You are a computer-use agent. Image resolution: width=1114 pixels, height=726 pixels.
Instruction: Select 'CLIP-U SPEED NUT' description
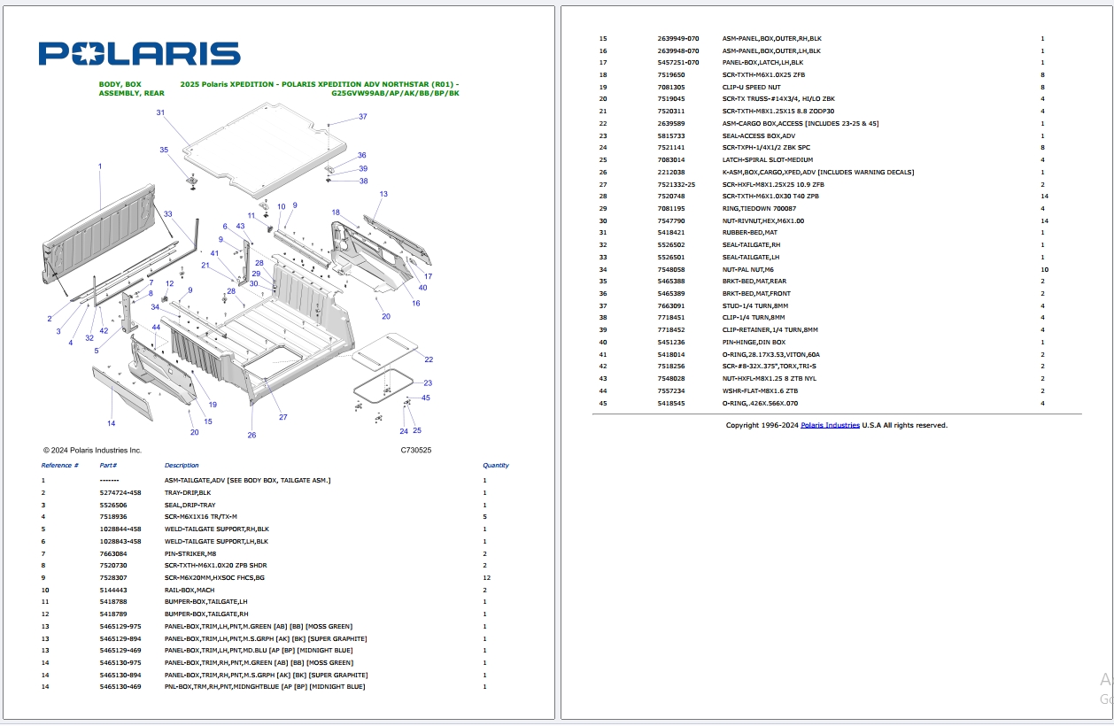753,88
